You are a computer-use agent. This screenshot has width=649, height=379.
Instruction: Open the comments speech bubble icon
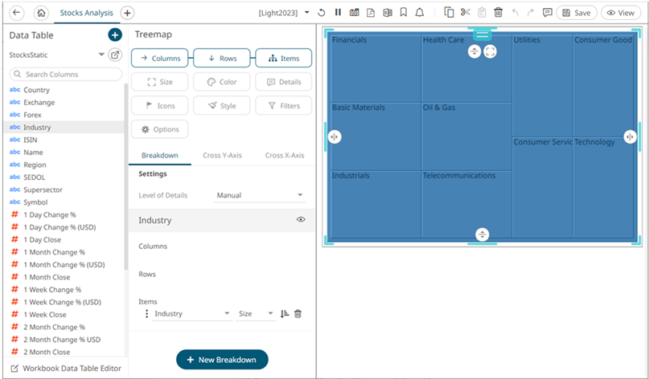tap(547, 13)
